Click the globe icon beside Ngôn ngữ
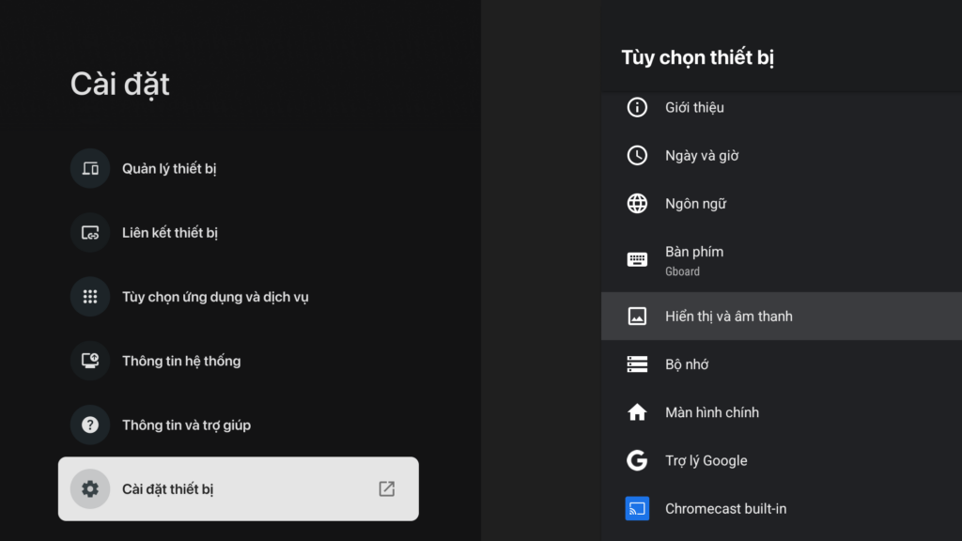 tap(637, 203)
